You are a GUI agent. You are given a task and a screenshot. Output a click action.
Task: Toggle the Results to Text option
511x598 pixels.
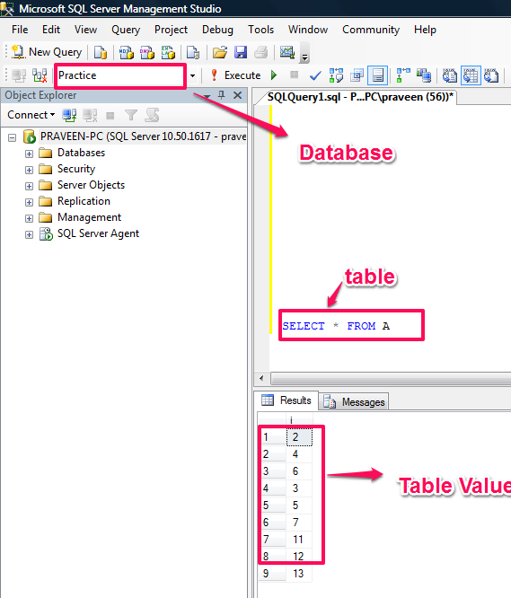pos(450,75)
